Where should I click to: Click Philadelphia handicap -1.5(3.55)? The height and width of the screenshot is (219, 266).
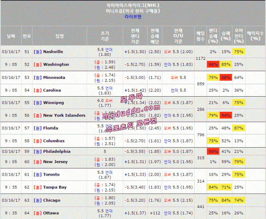(135, 152)
